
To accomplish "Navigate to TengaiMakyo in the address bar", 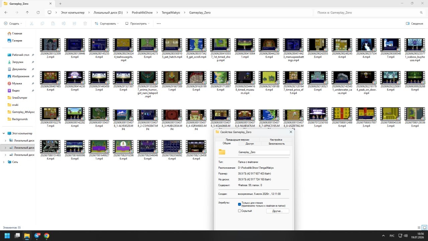I will coord(171,13).
